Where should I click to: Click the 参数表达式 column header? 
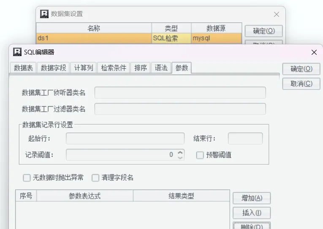[85, 196]
